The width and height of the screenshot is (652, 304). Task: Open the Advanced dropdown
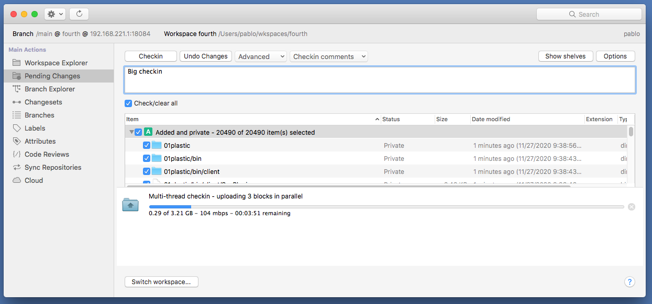pyautogui.click(x=260, y=56)
